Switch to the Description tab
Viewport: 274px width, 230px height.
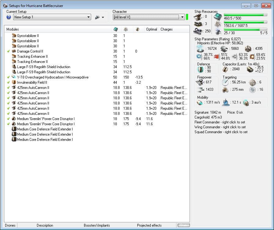45,225
